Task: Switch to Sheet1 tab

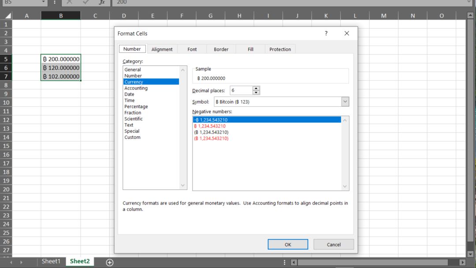Action: 51,261
